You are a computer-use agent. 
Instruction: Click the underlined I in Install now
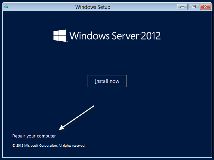point(96,81)
